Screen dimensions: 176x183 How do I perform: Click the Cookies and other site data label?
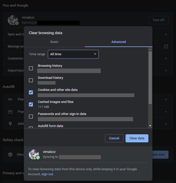[x=58, y=90]
